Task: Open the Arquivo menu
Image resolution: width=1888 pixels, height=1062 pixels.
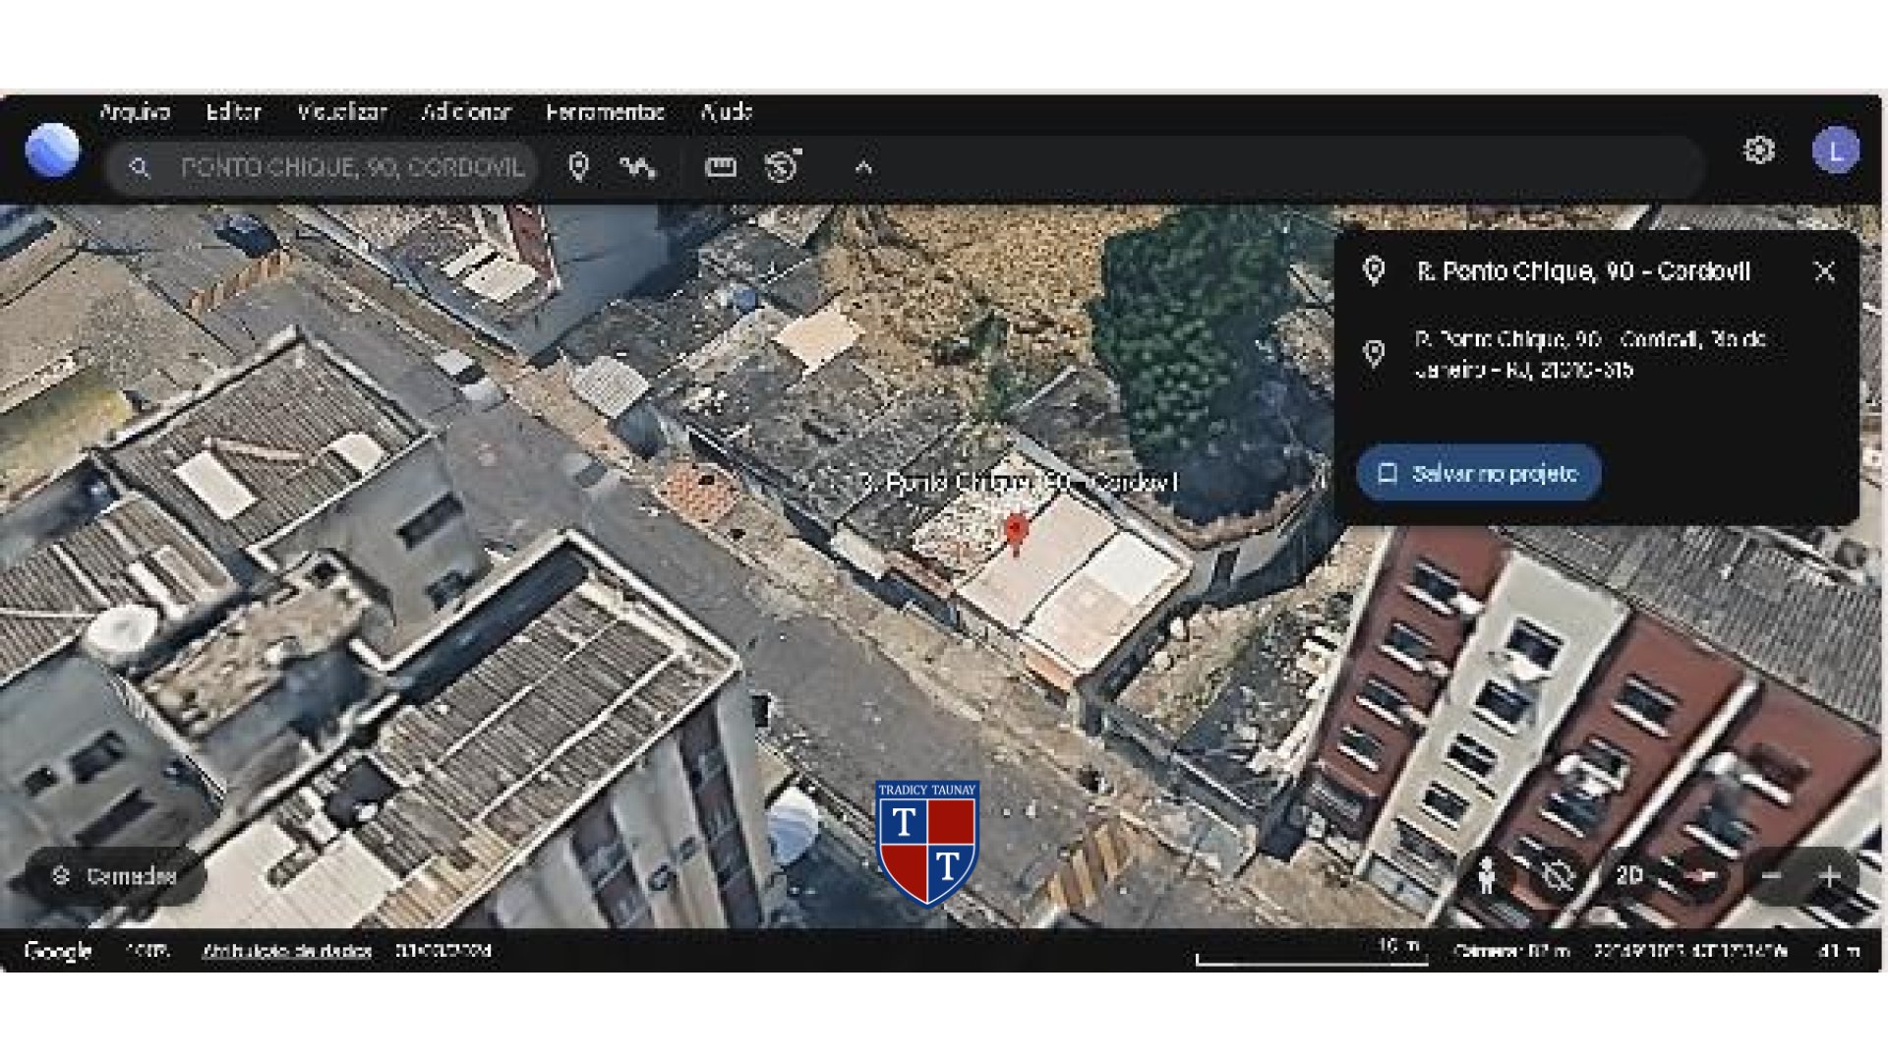Action: click(x=135, y=112)
